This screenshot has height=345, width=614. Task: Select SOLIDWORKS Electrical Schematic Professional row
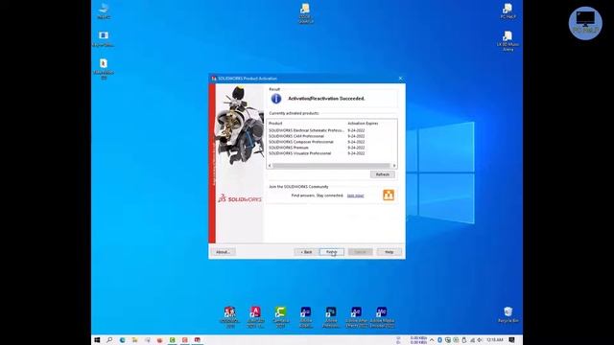tap(331, 130)
